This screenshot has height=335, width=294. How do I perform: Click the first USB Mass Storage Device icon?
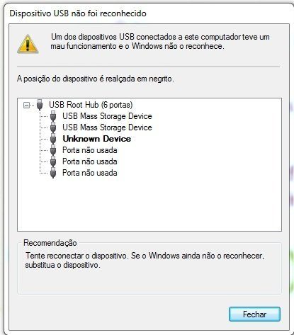(x=53, y=116)
